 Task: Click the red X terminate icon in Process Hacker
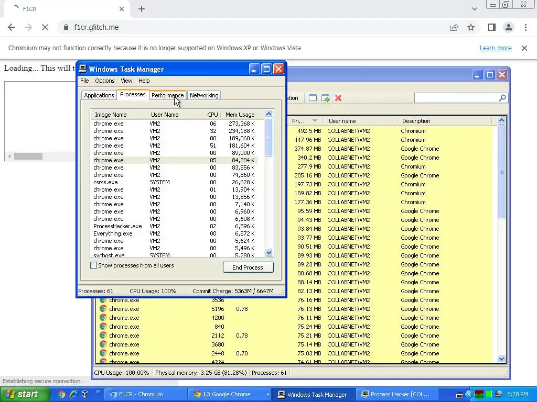click(338, 98)
